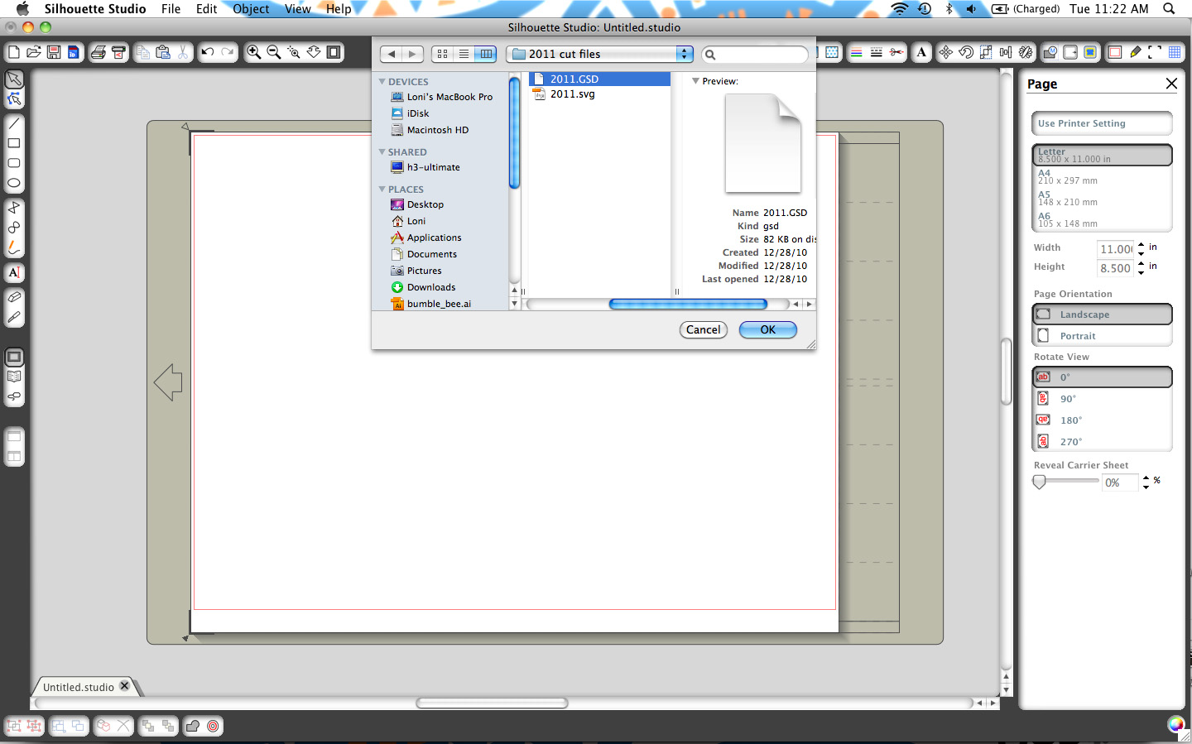Click the OK button to open file
Screen dimensions: 1192x744
767,329
